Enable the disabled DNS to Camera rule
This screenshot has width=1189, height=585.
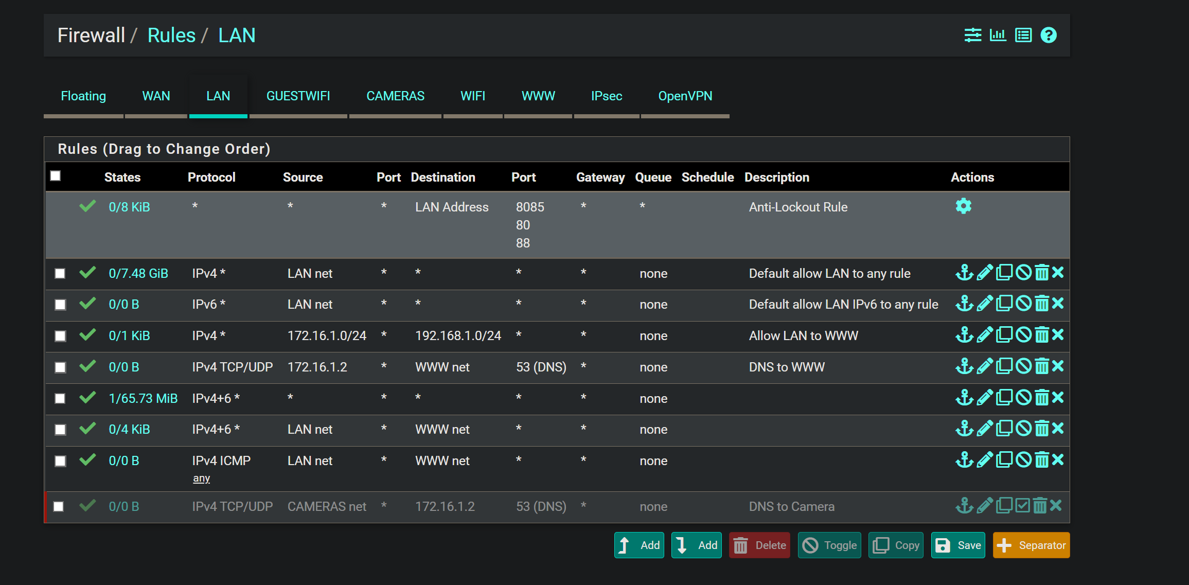pos(1022,506)
